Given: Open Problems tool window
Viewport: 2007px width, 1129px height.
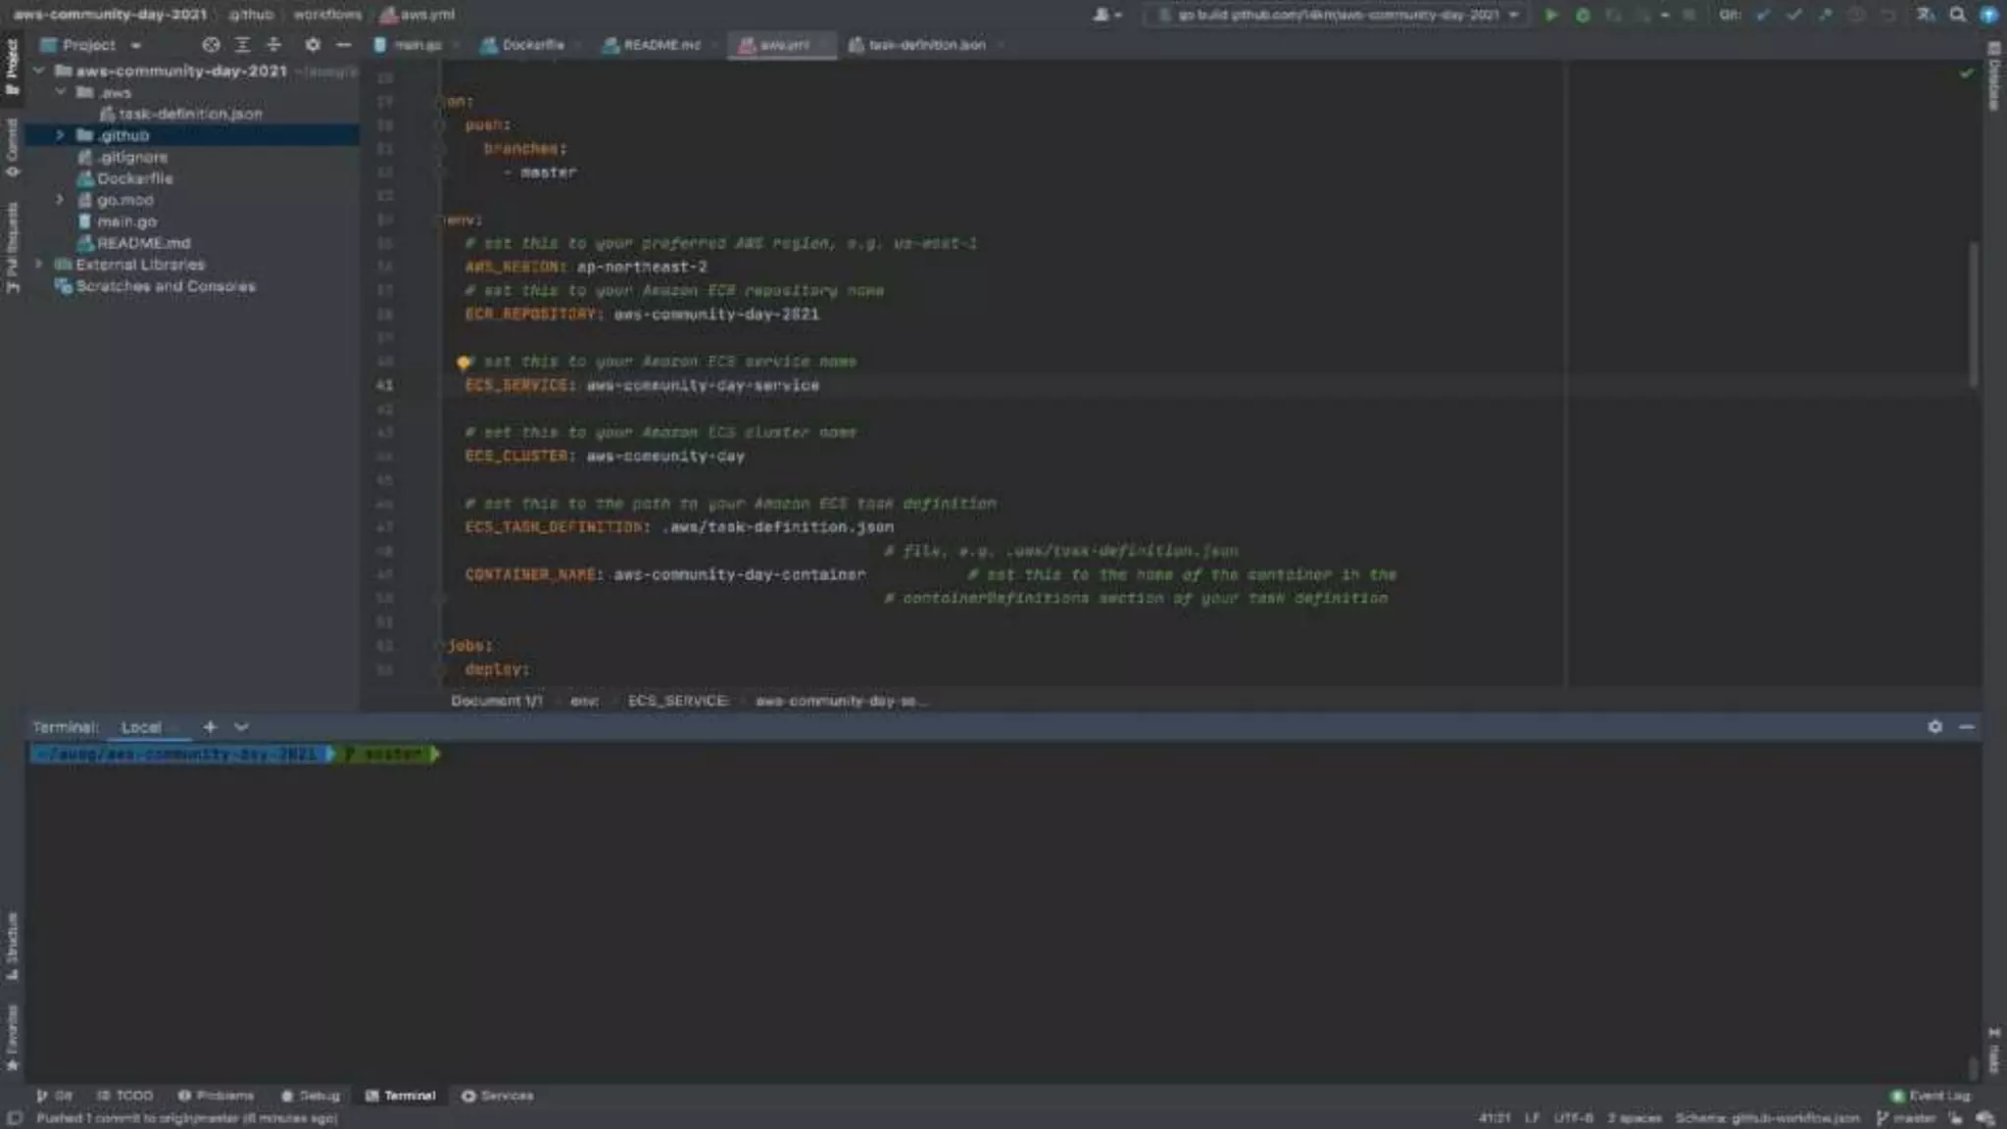Looking at the screenshot, I should [x=217, y=1095].
